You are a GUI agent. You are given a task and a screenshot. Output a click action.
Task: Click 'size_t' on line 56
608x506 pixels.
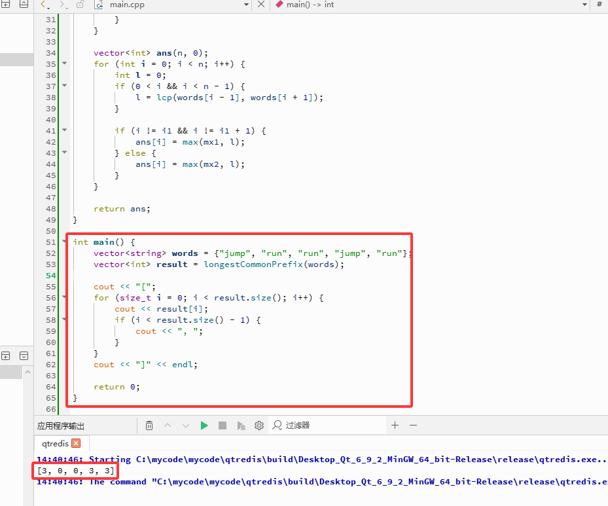135,298
